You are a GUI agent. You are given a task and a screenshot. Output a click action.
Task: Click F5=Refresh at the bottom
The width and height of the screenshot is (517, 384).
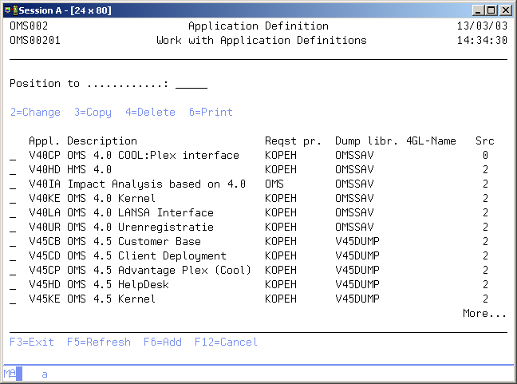pyautogui.click(x=99, y=342)
